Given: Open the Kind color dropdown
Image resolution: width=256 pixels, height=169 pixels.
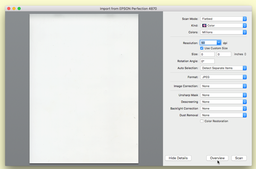Looking at the screenshot, I should click(223, 26).
